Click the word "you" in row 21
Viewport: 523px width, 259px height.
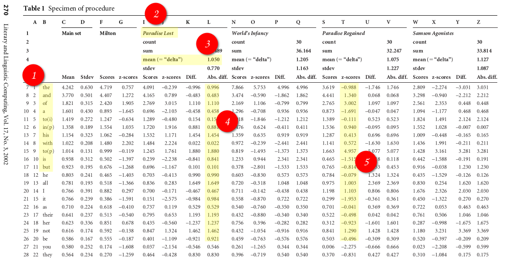point(47,247)
